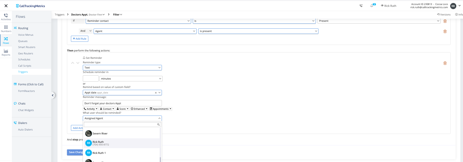Click the Add Rule button
The width and height of the screenshot is (463, 162).
[80, 39]
